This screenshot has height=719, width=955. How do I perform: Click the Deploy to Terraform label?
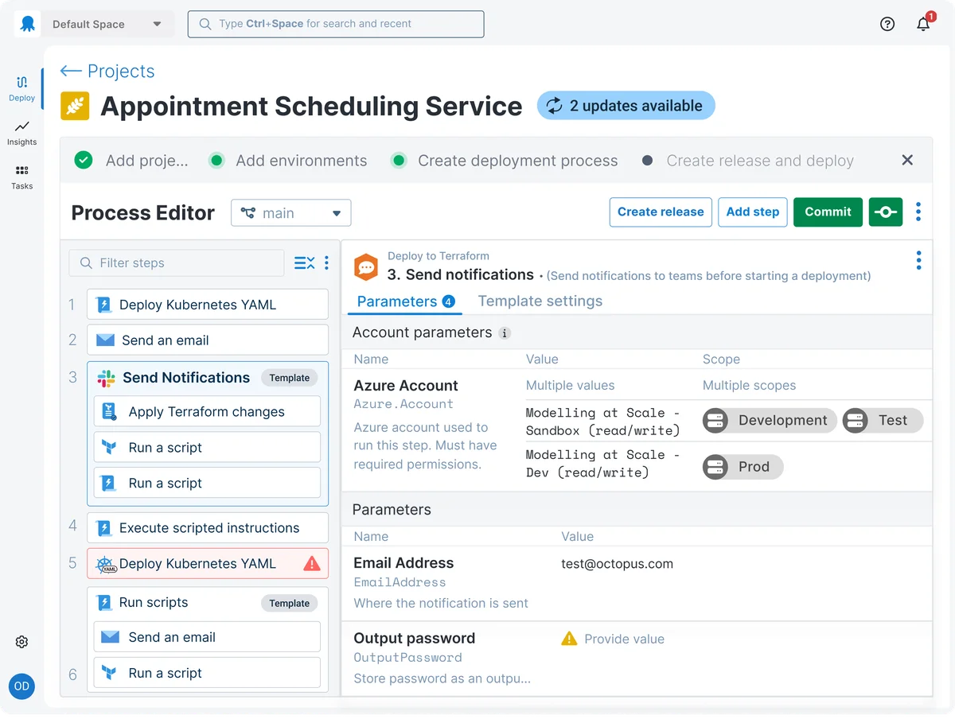(439, 256)
